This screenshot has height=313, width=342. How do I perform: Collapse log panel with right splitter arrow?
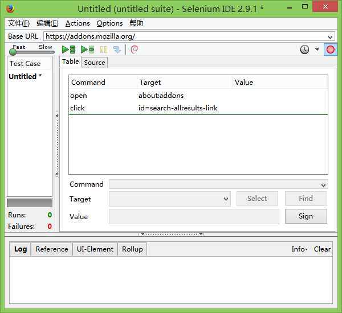click(201, 234)
